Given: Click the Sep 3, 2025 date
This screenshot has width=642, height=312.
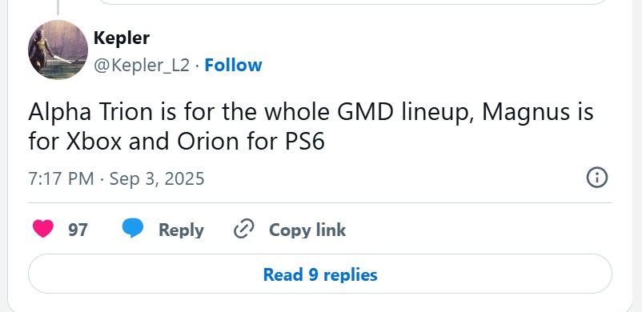Looking at the screenshot, I should pyautogui.click(x=157, y=179).
